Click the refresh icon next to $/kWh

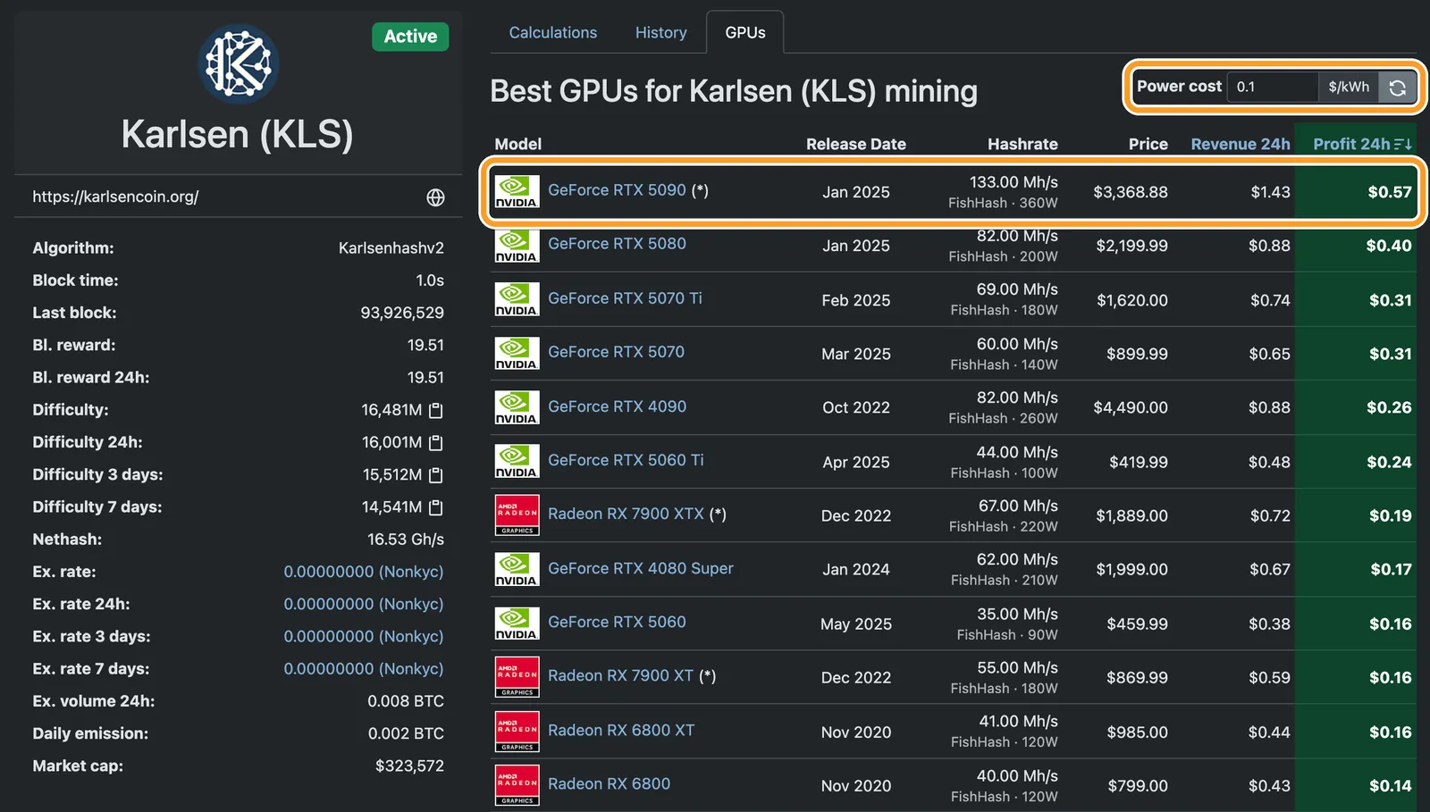point(1398,88)
